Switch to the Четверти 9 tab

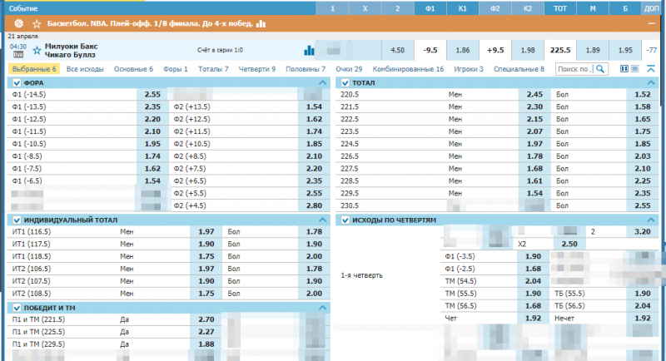click(256, 69)
